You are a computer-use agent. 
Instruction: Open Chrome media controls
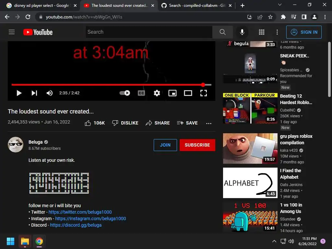[x=293, y=17]
